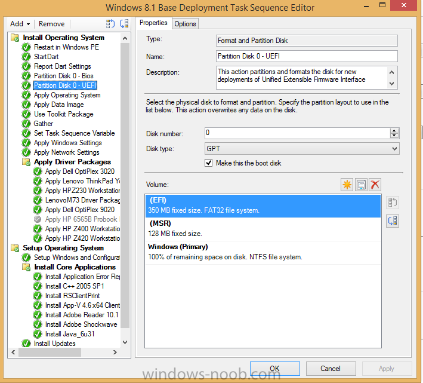Decrease disk number with down spinner
This screenshot has height=383, width=423.
(x=394, y=135)
